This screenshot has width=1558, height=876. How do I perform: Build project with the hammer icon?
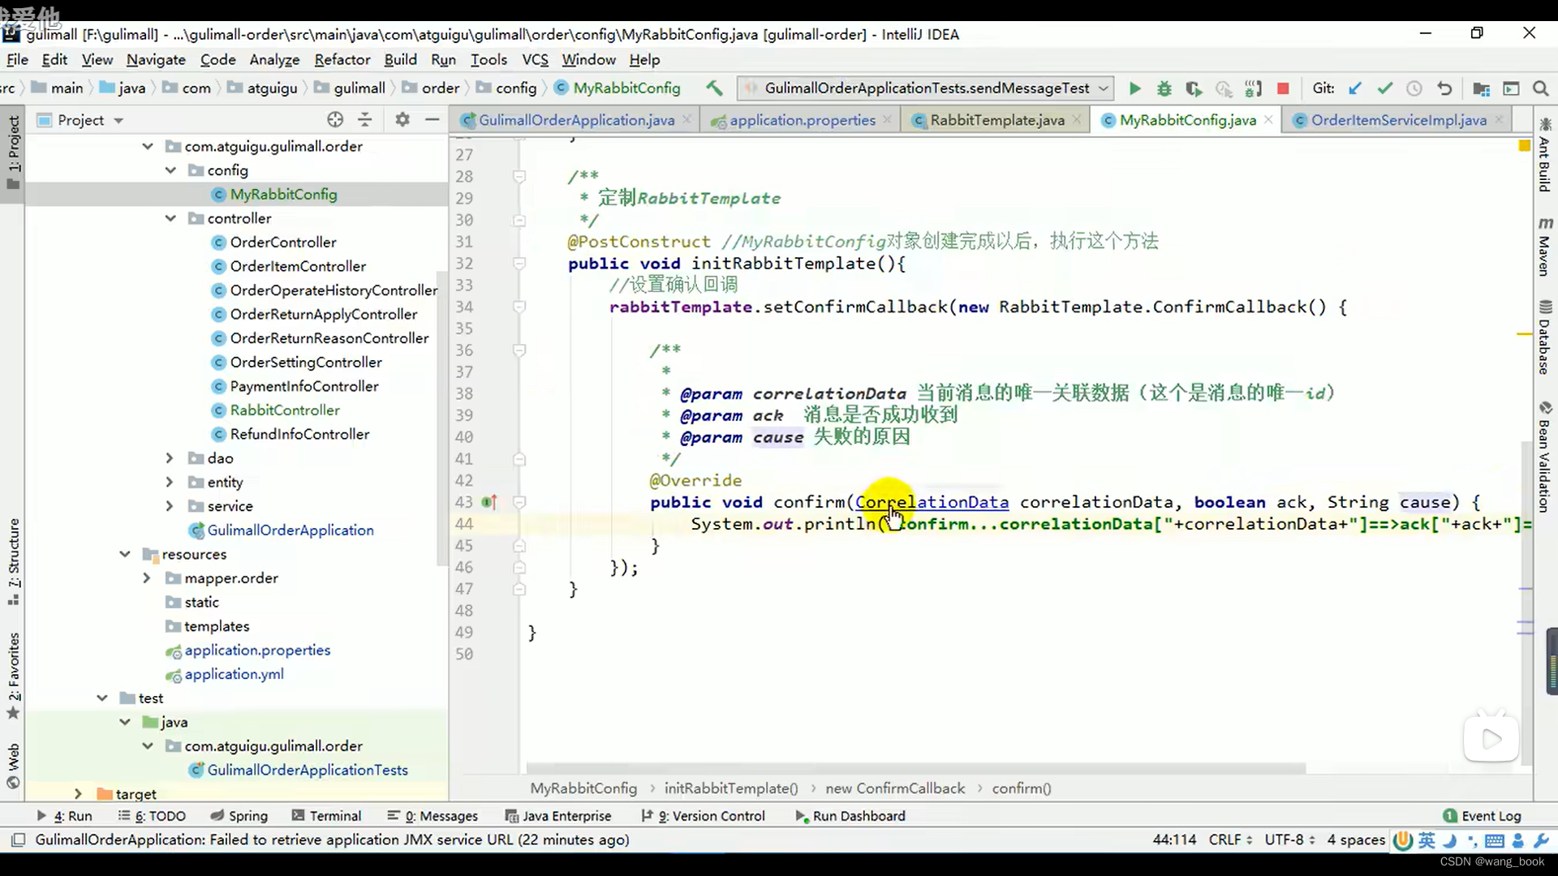tap(714, 88)
